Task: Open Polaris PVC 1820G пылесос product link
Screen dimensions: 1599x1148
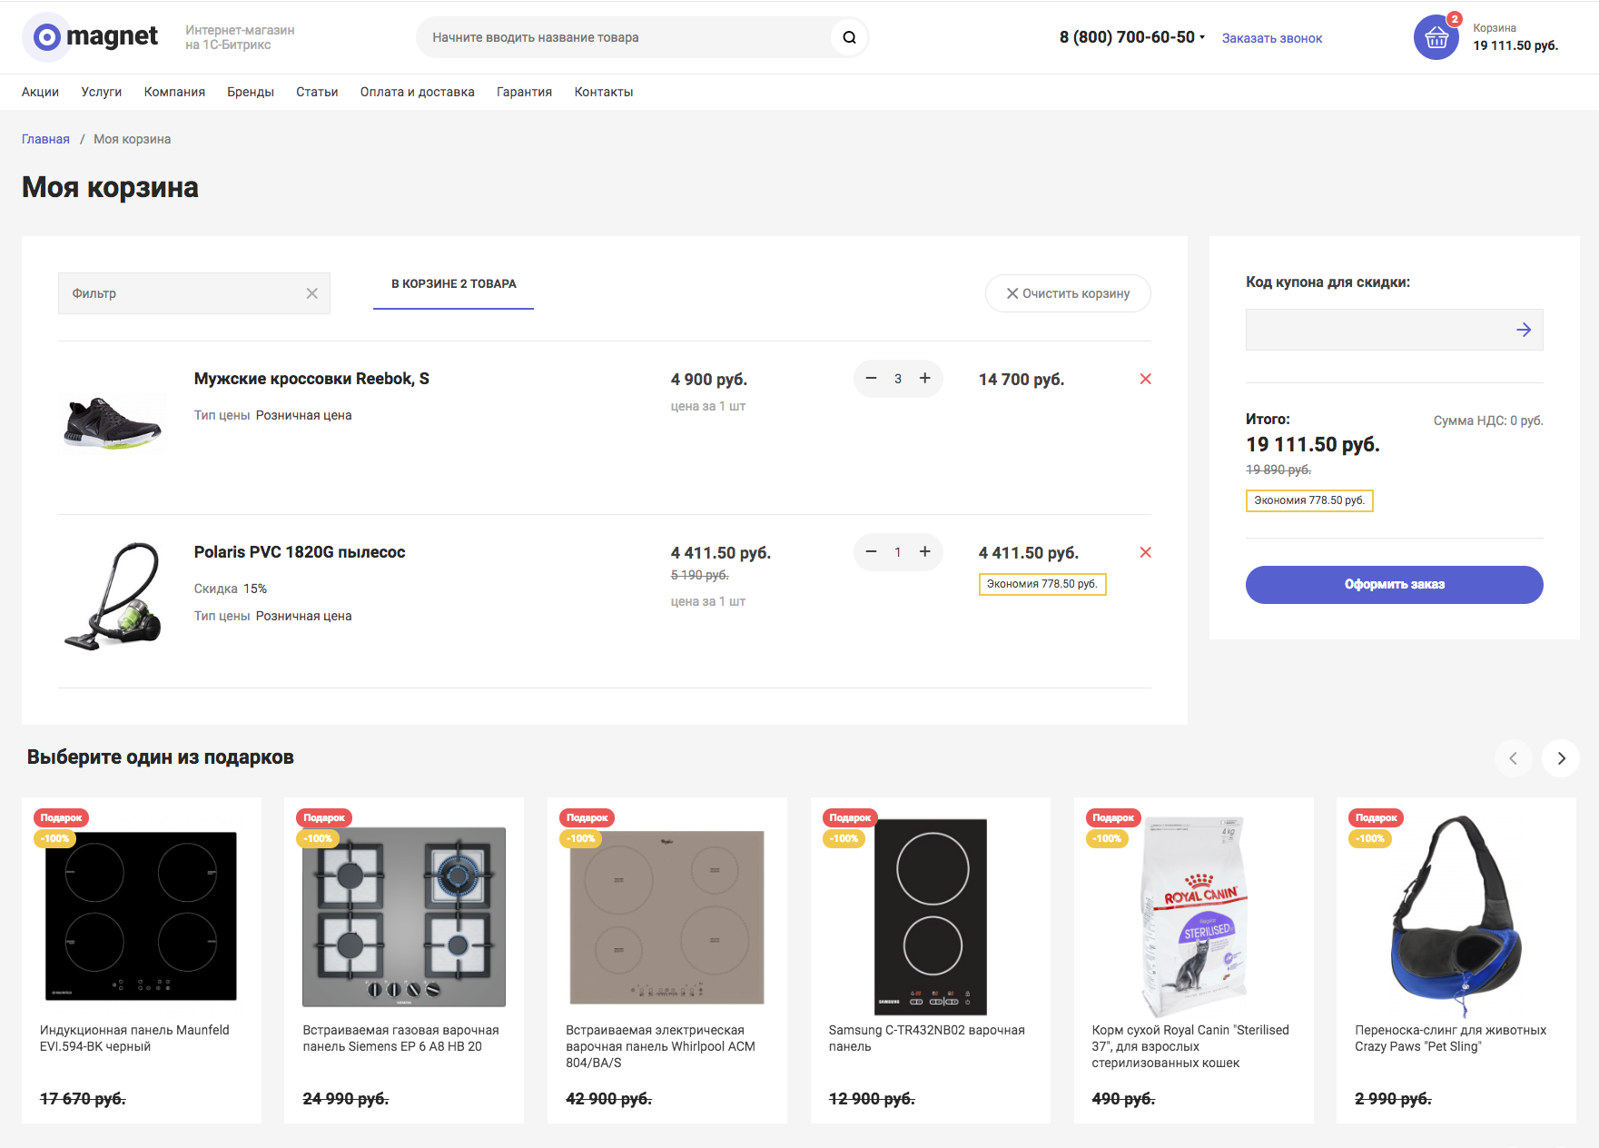Action: pyautogui.click(x=300, y=552)
